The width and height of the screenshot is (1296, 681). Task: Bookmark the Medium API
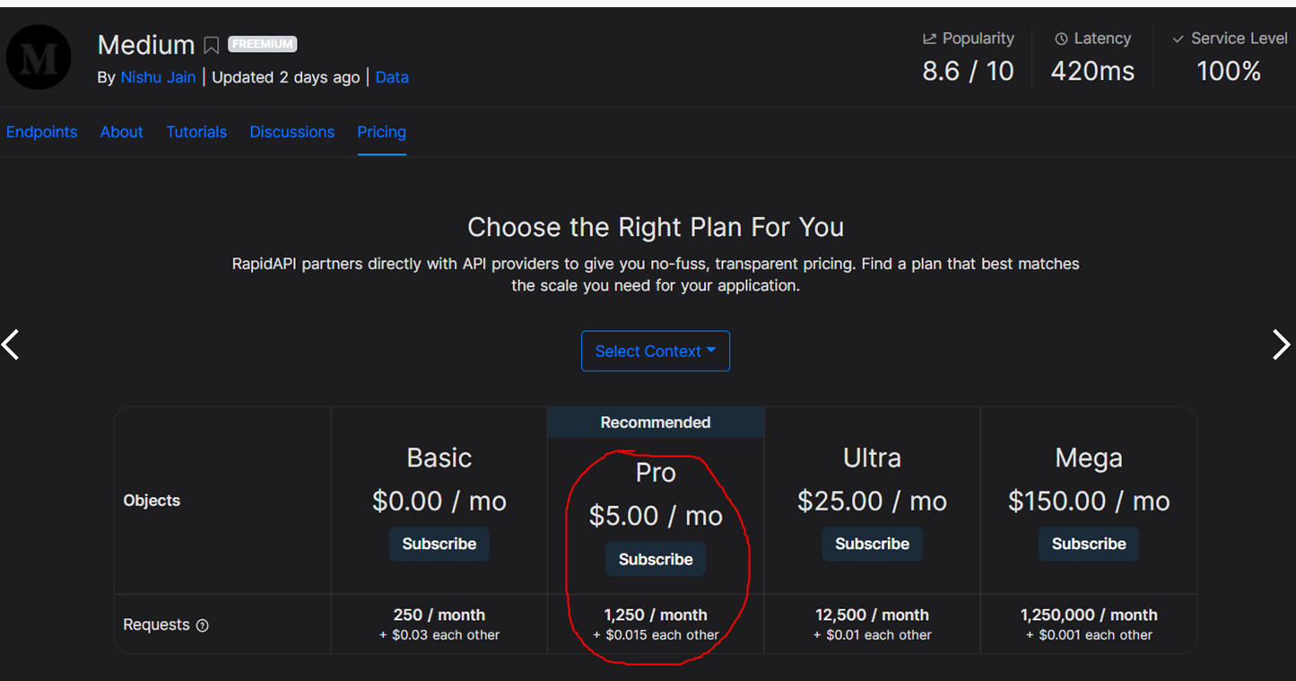click(212, 45)
